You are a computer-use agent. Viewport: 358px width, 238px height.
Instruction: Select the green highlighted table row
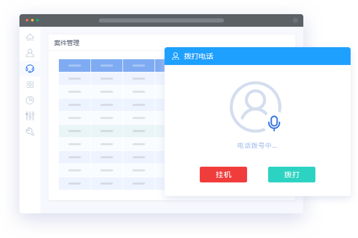[111, 131]
